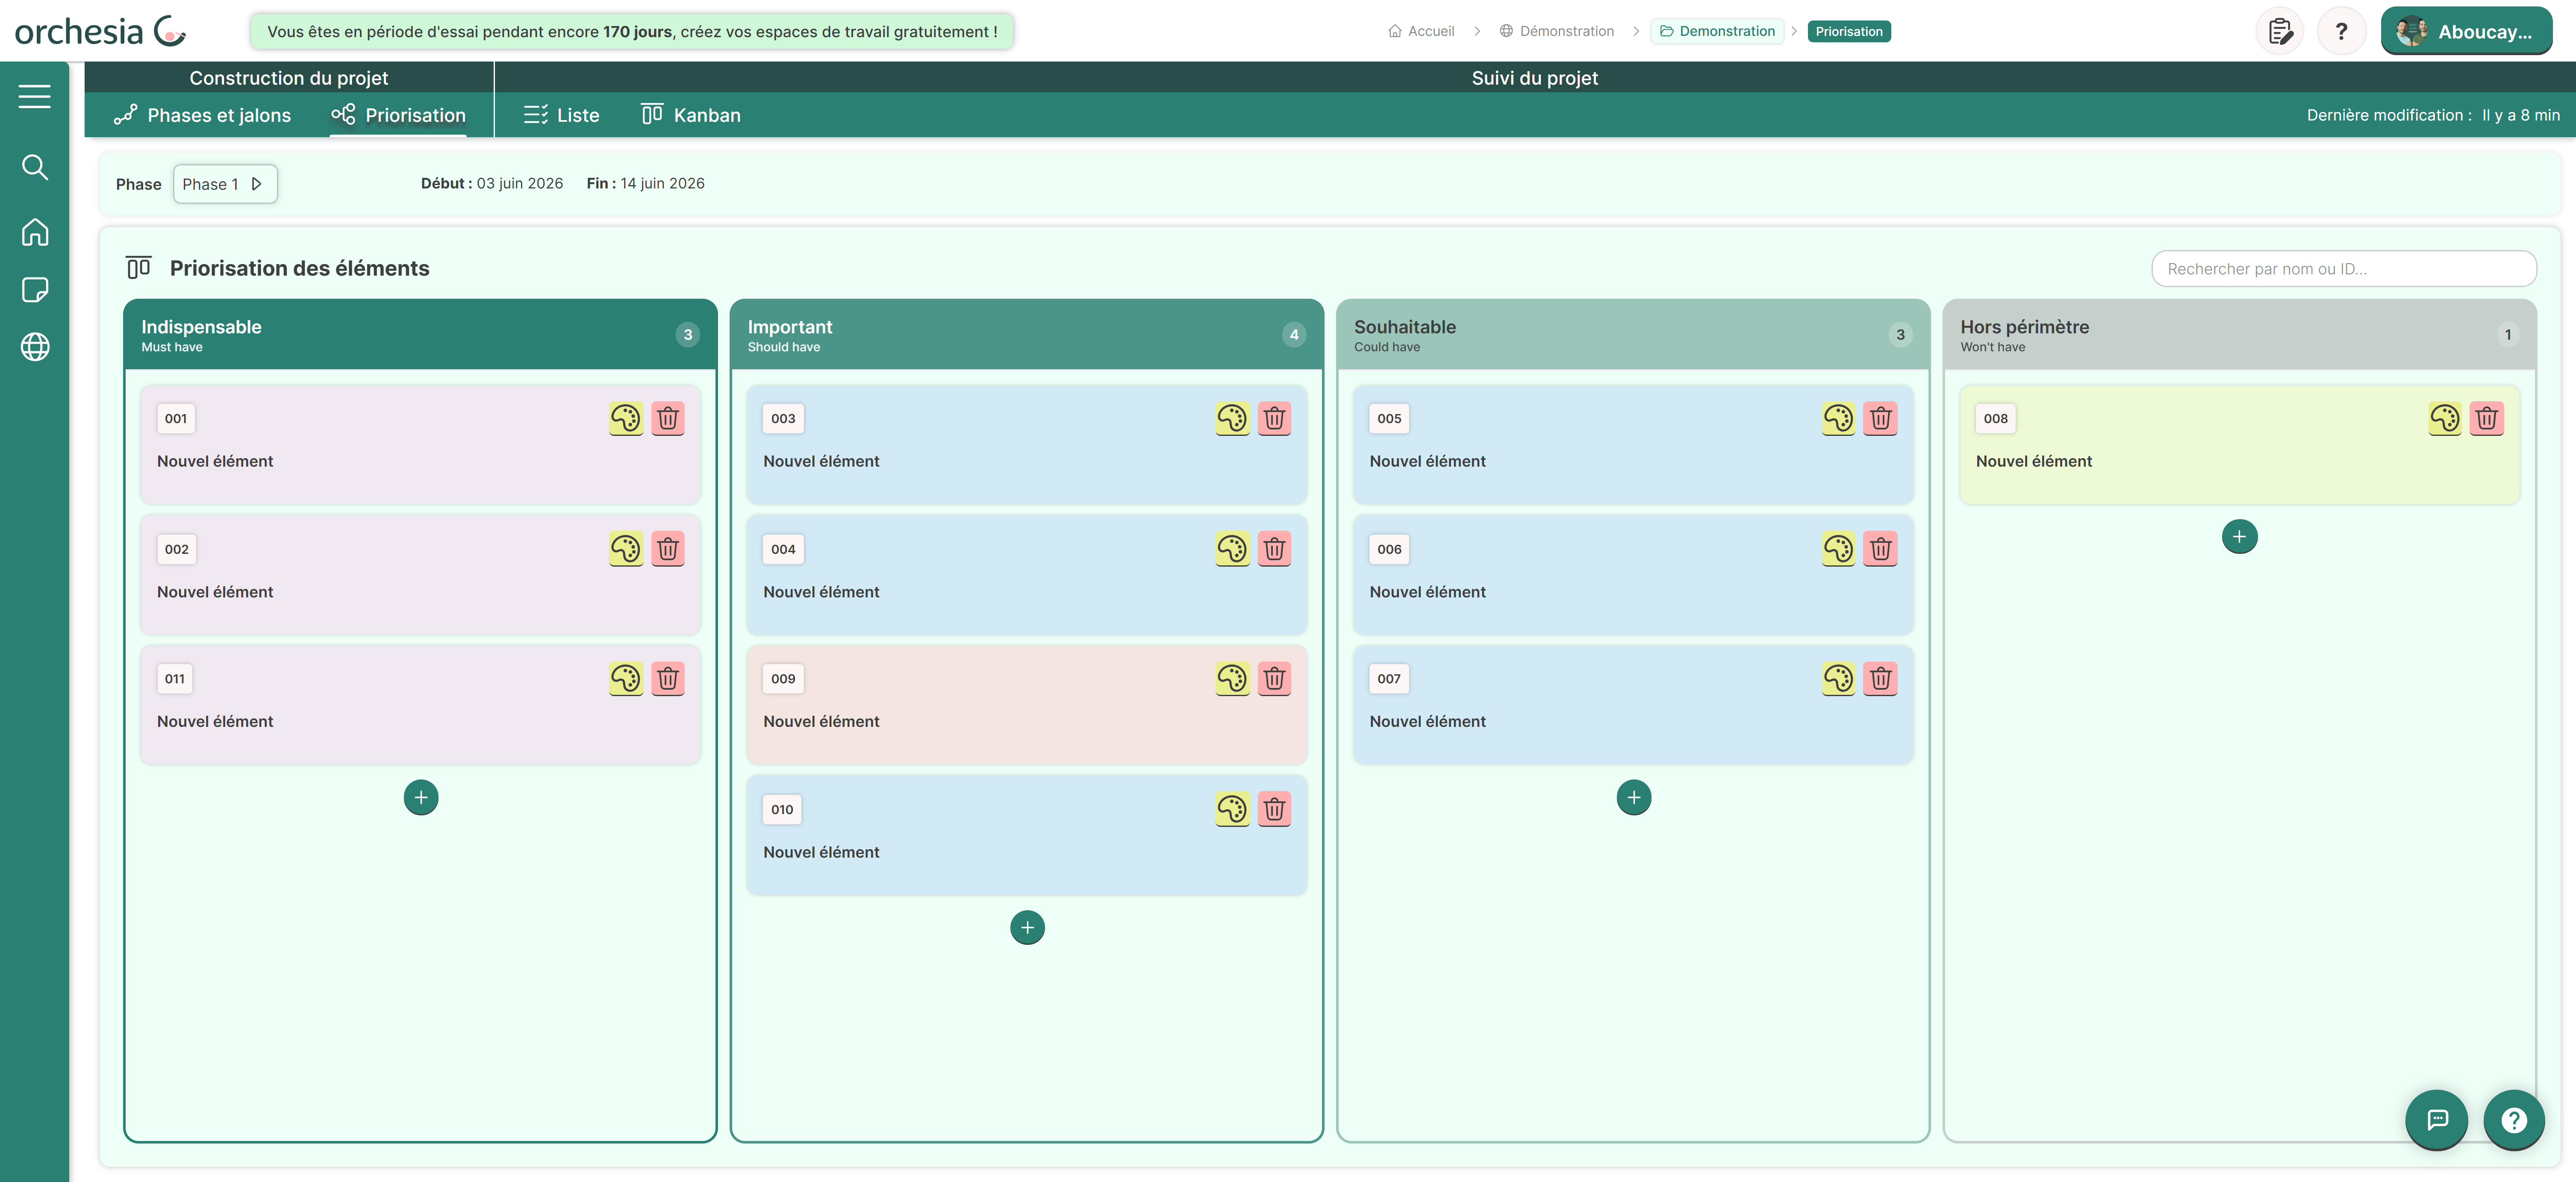Click the globe icon in sidebar

coord(34,347)
